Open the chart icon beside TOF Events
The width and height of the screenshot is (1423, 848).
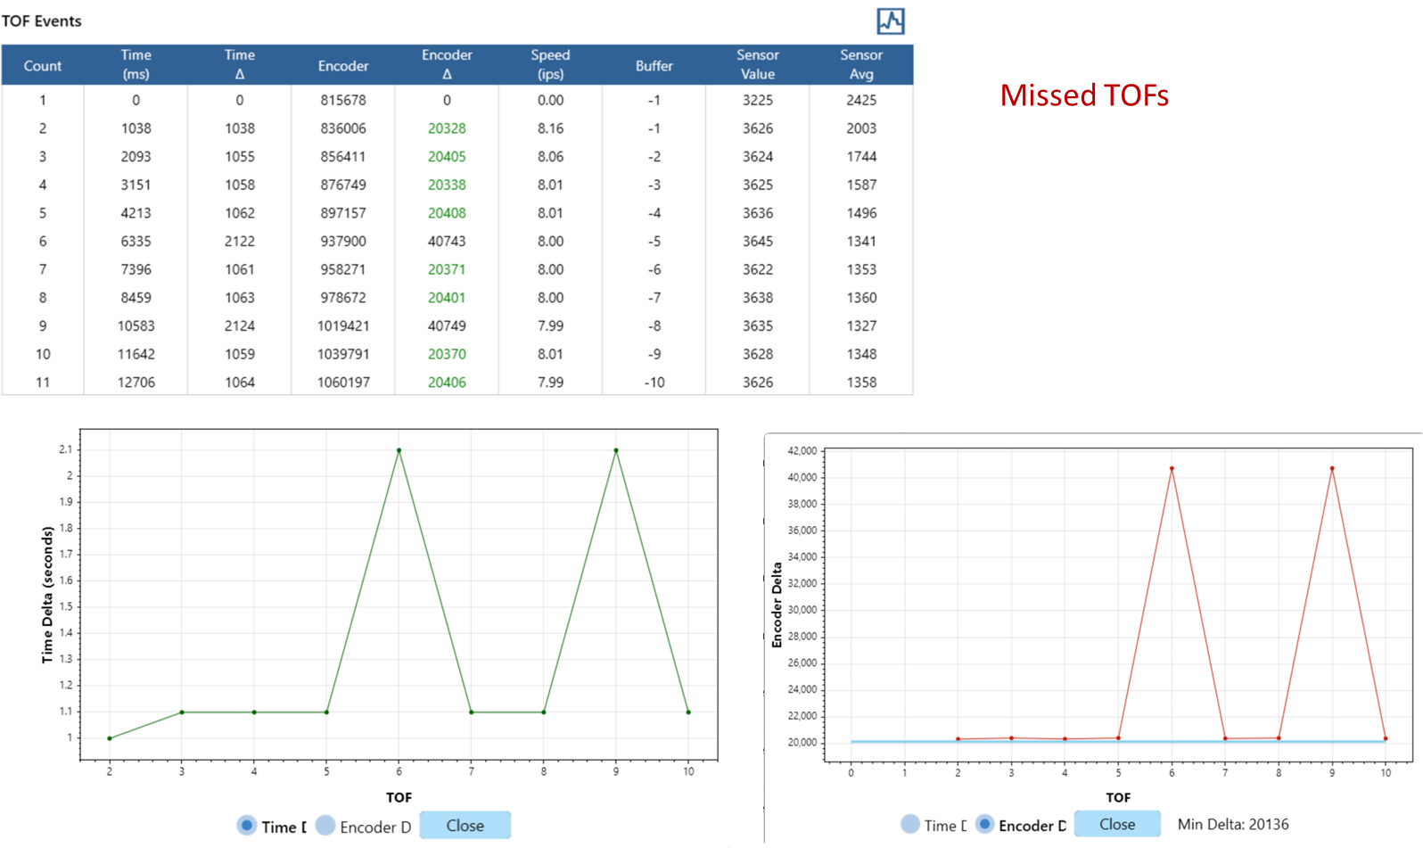point(890,21)
